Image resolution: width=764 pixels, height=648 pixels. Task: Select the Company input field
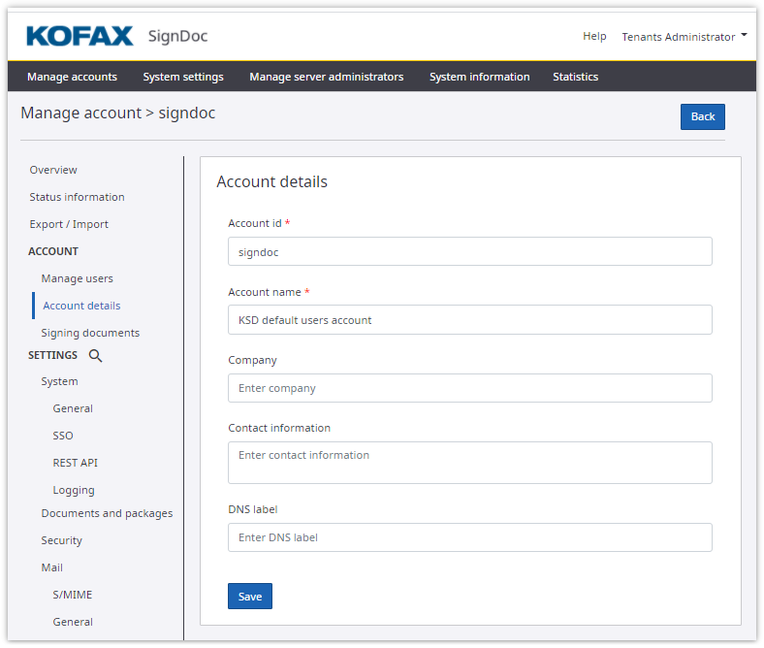click(x=469, y=388)
